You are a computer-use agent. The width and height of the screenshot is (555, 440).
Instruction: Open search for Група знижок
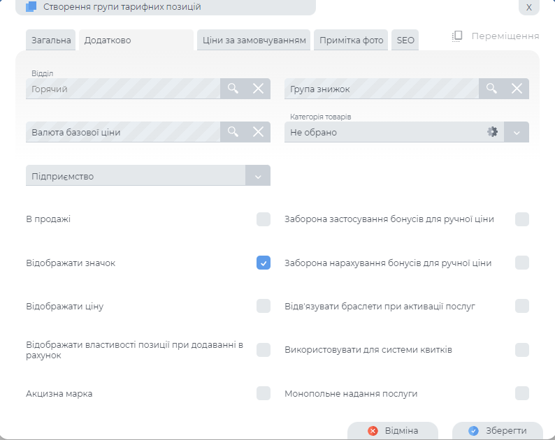click(491, 89)
